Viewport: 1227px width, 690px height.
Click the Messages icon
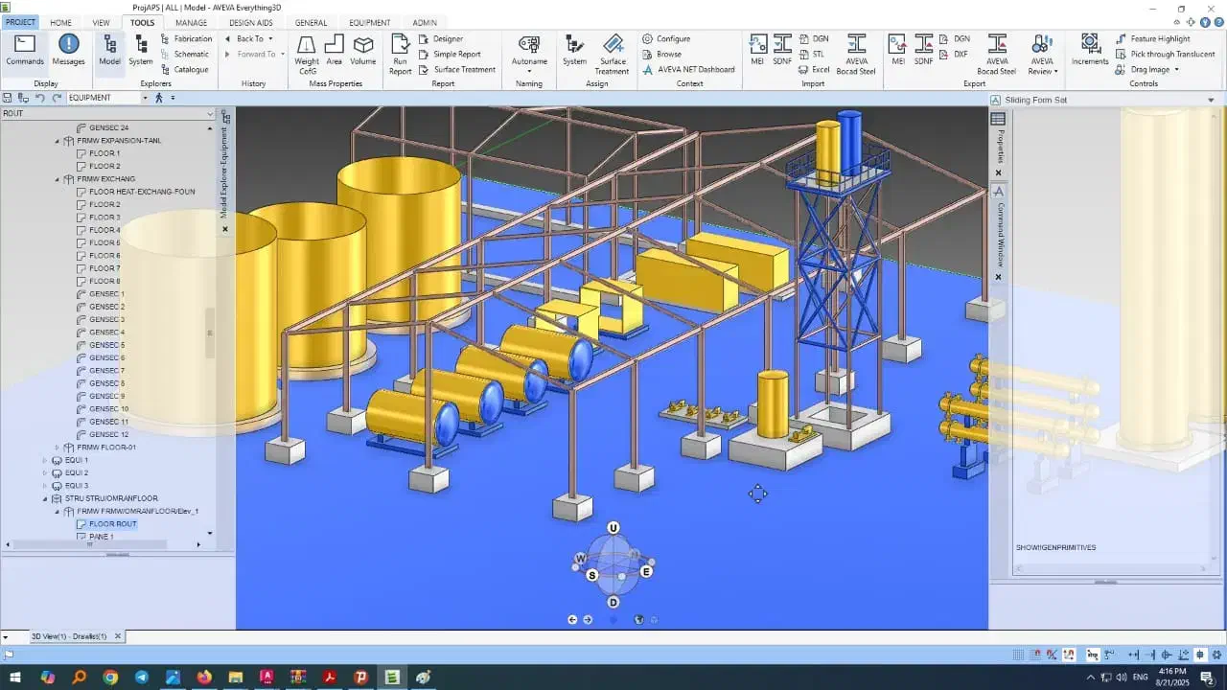[68, 50]
